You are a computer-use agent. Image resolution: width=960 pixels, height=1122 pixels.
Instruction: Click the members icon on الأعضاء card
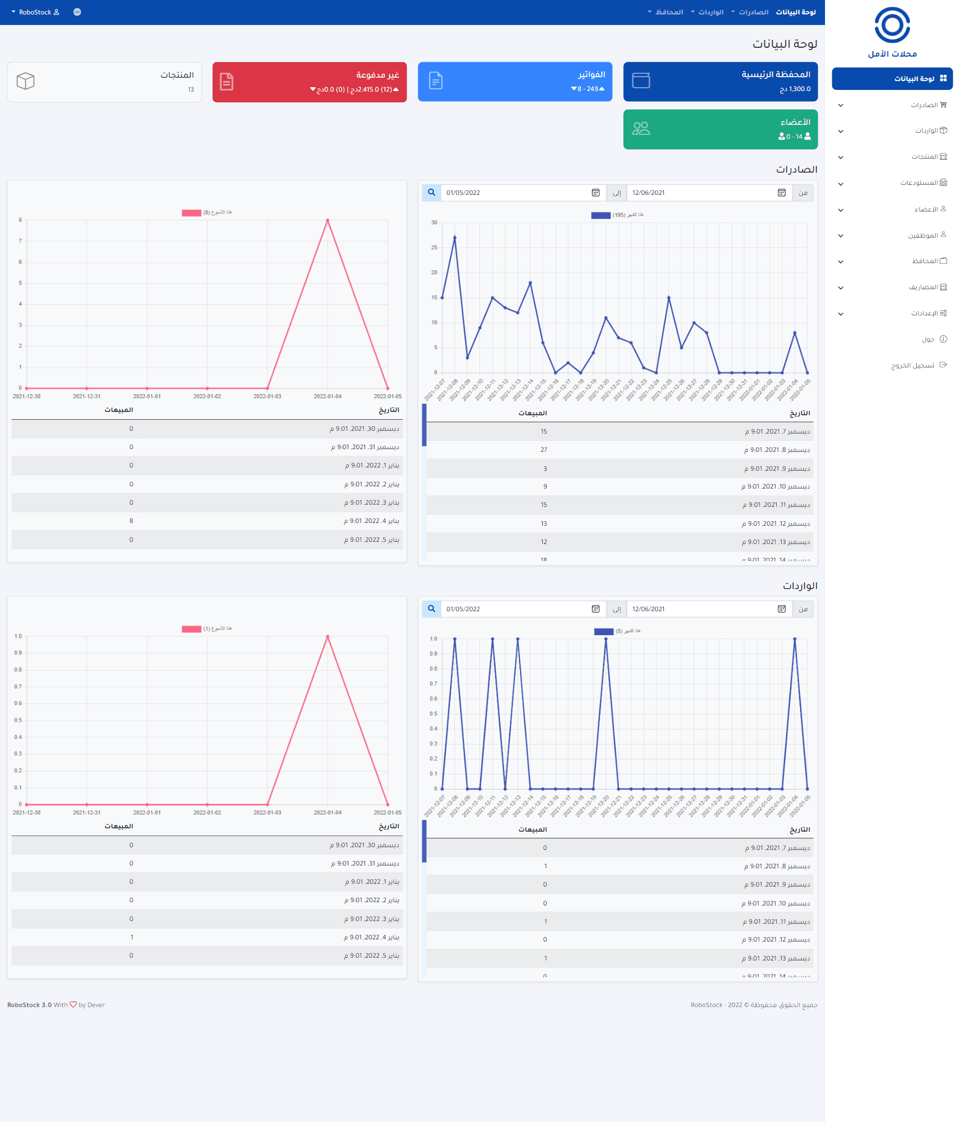pyautogui.click(x=641, y=129)
